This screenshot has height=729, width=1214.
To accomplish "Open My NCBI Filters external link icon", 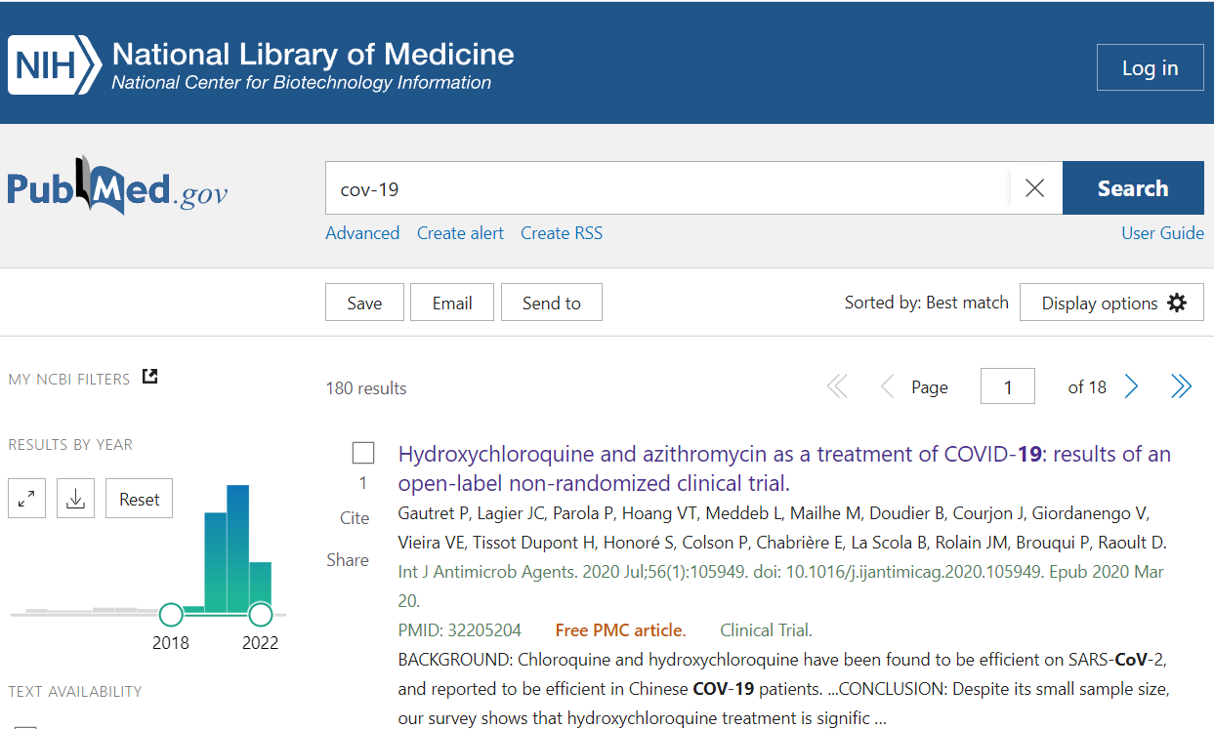I will (x=149, y=377).
